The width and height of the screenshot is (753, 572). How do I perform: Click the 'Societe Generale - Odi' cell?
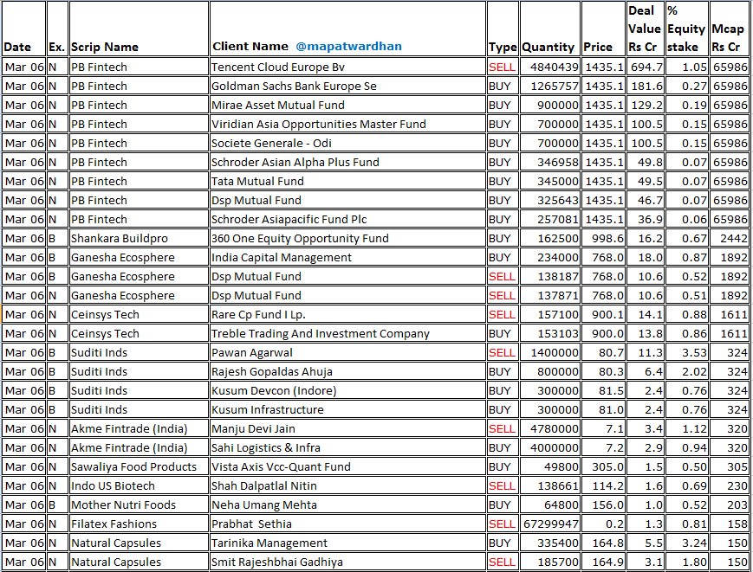tap(347, 143)
